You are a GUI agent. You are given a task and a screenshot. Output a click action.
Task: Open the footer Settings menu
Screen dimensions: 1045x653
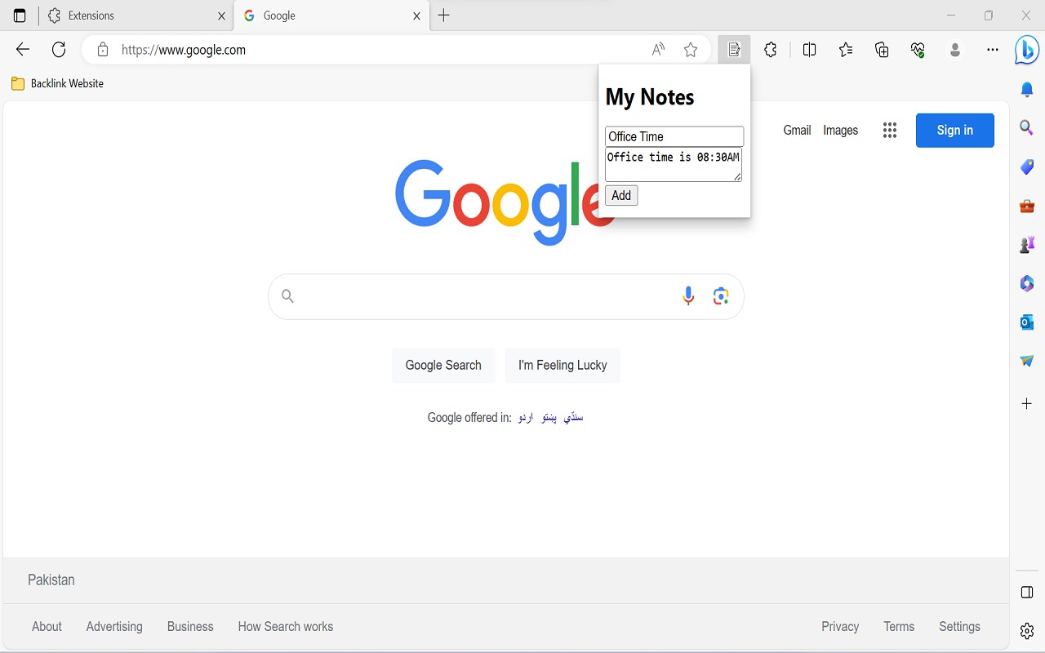click(x=959, y=626)
